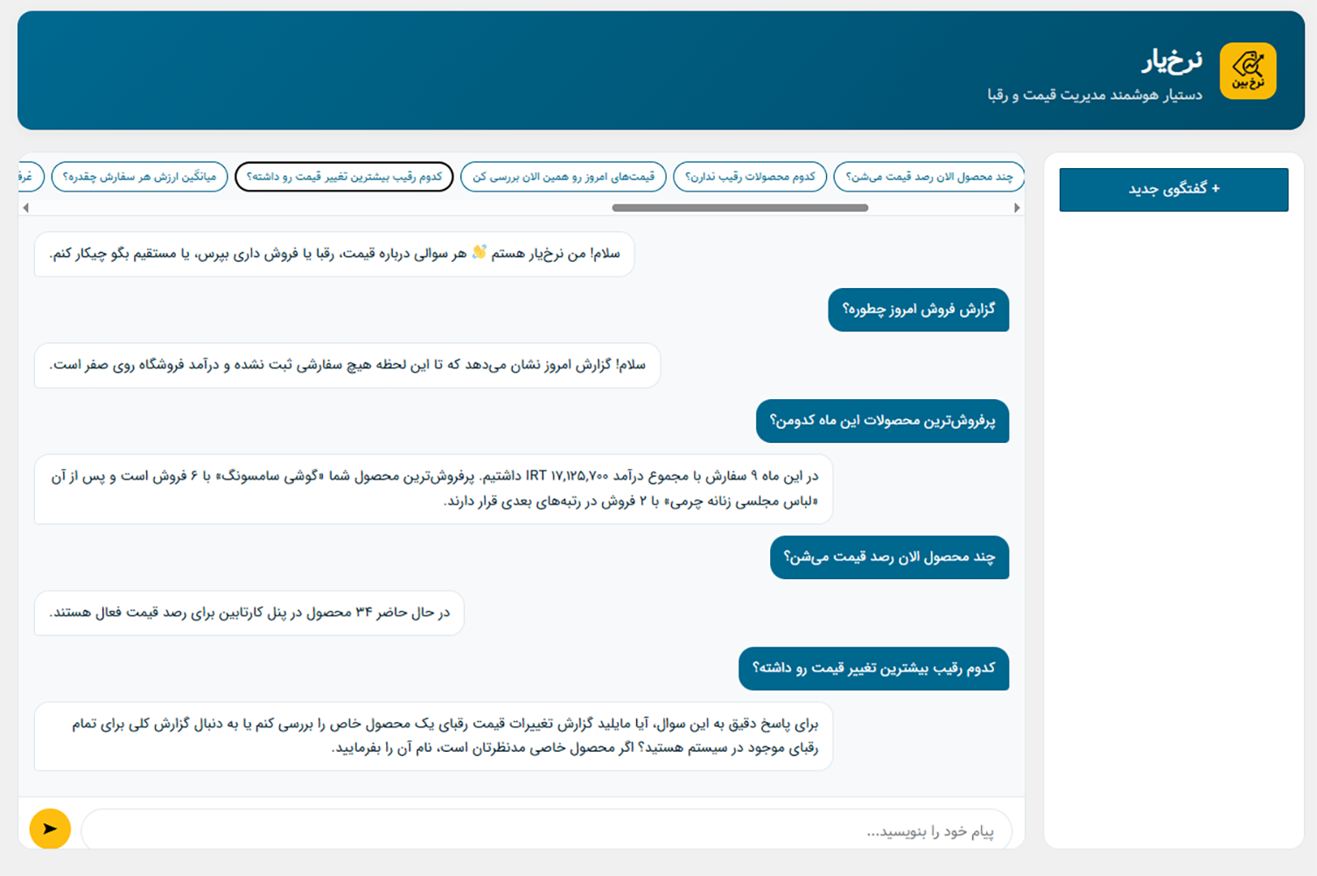This screenshot has width=1317, height=876.
Task: Click the left scroll arrow of suggestions bar
Action: tap(26, 208)
